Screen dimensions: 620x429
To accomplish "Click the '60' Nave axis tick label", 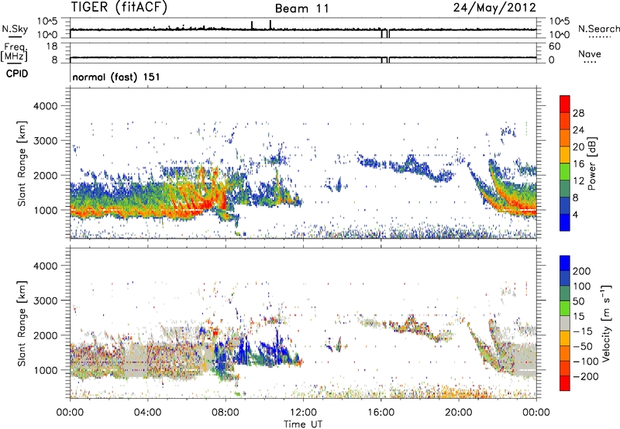I will coord(555,46).
